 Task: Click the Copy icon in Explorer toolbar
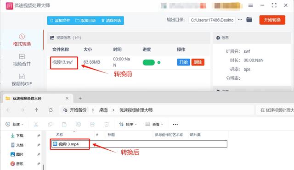point(50,124)
